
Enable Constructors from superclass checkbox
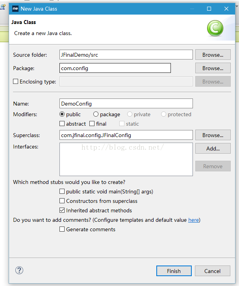point(62,201)
